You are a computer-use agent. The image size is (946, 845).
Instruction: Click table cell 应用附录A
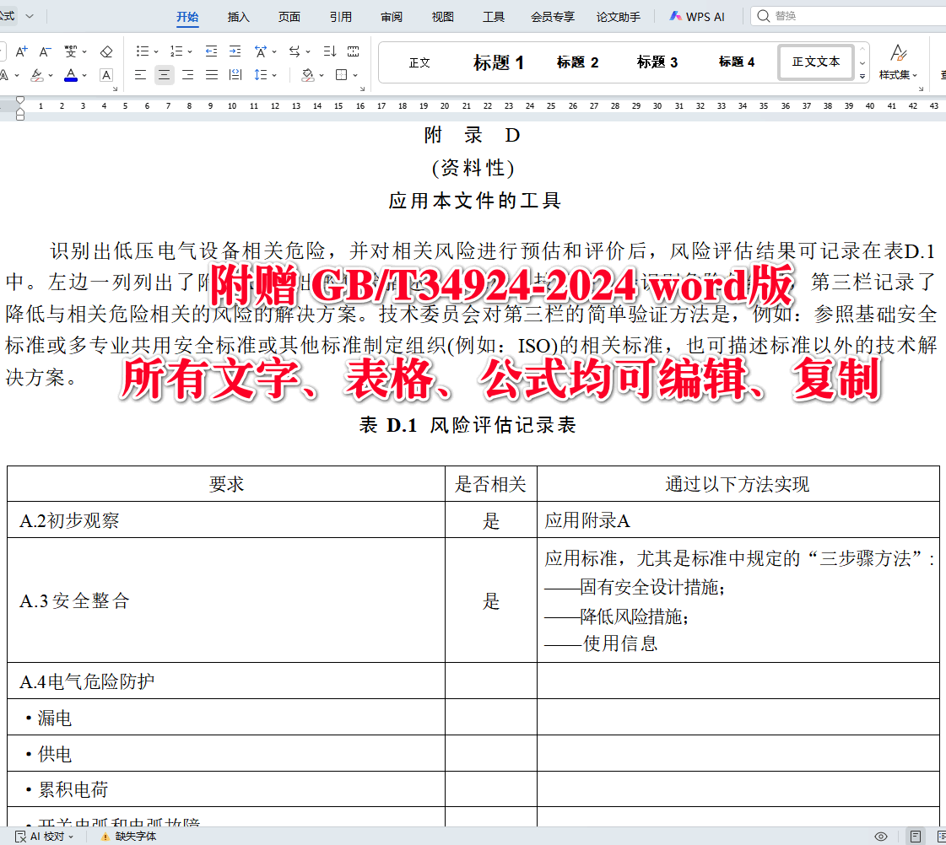click(x=738, y=520)
